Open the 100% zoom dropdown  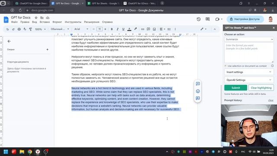click(40, 29)
